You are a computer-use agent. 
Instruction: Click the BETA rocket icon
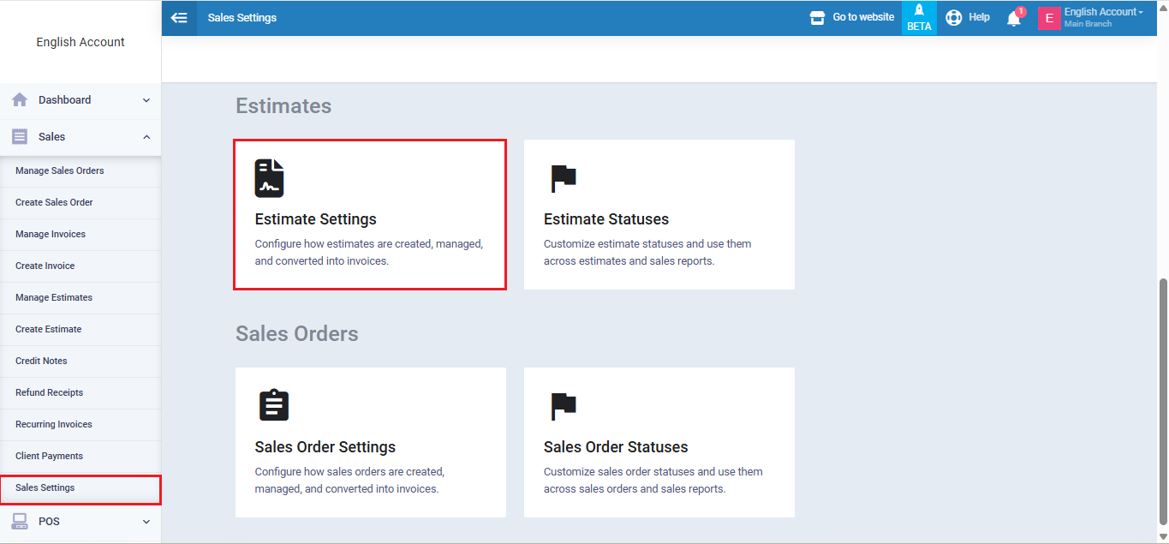tap(919, 11)
